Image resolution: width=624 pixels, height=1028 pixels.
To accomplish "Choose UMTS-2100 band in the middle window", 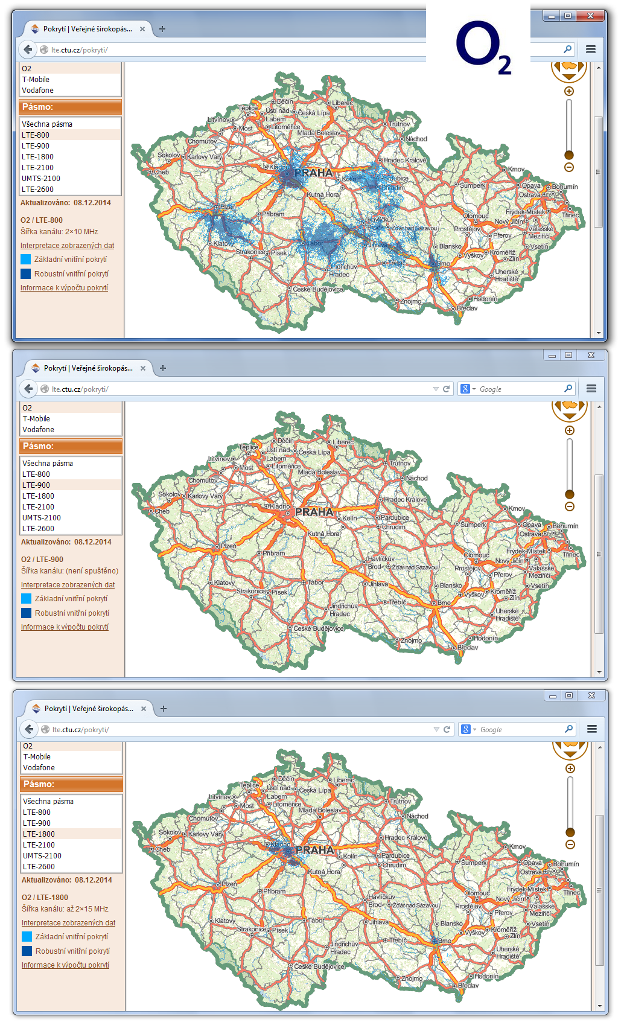I will 71,517.
